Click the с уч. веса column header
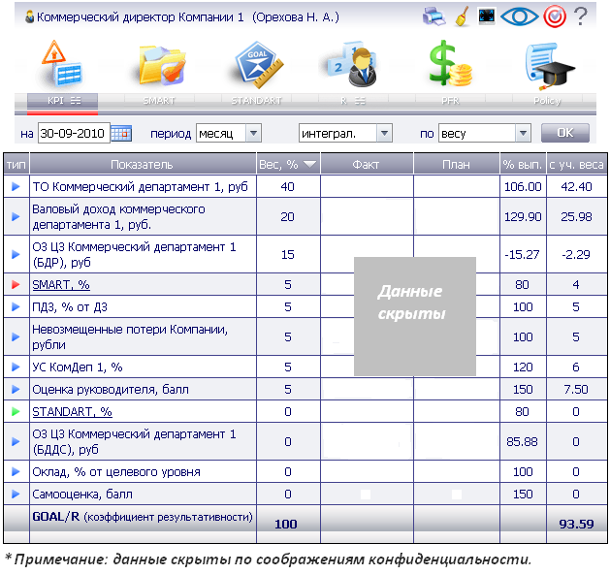The width and height of the screenshot is (610, 575). (577, 164)
